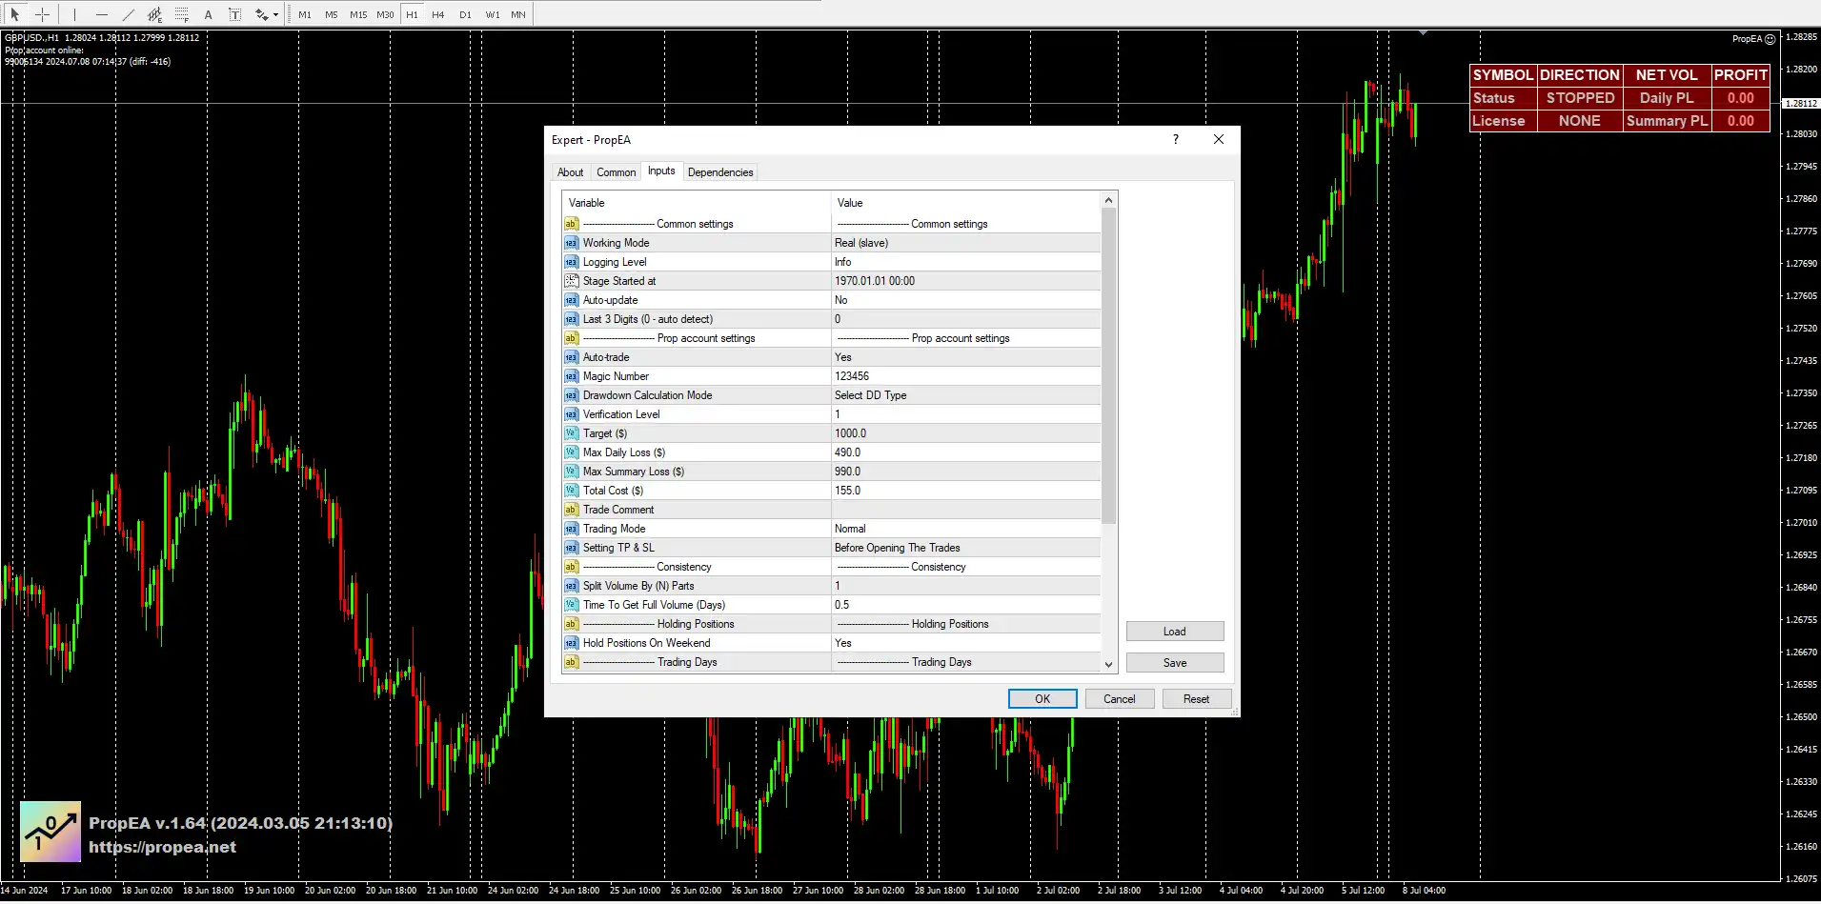Click the PropEA smiley icon on chart
Image resolution: width=1821 pixels, height=904 pixels.
tap(1770, 39)
